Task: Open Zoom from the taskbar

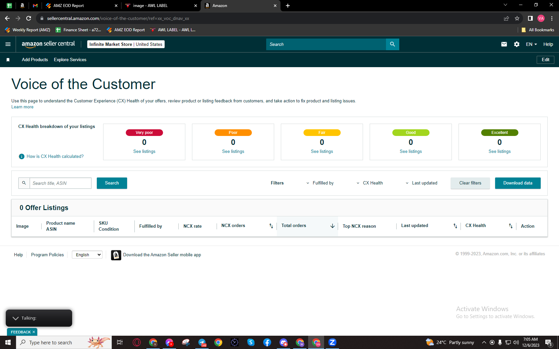Action: pyautogui.click(x=332, y=342)
